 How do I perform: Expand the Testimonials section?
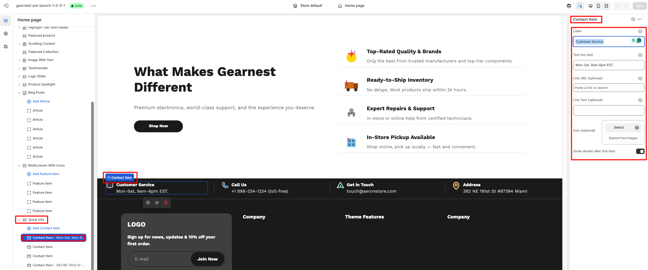19,68
